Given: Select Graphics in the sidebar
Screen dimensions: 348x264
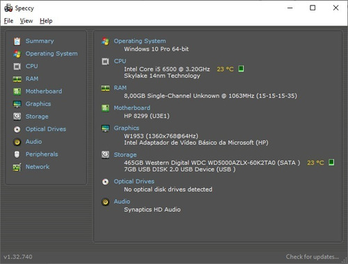Looking at the screenshot, I should coord(38,104).
